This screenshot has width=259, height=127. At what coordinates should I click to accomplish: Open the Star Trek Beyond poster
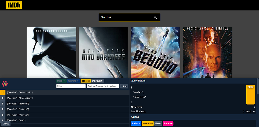point(155,53)
